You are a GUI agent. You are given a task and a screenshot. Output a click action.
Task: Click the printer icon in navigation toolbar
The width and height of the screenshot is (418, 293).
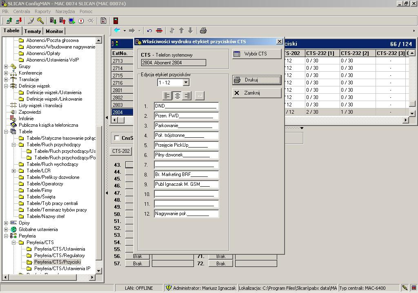(x=203, y=31)
